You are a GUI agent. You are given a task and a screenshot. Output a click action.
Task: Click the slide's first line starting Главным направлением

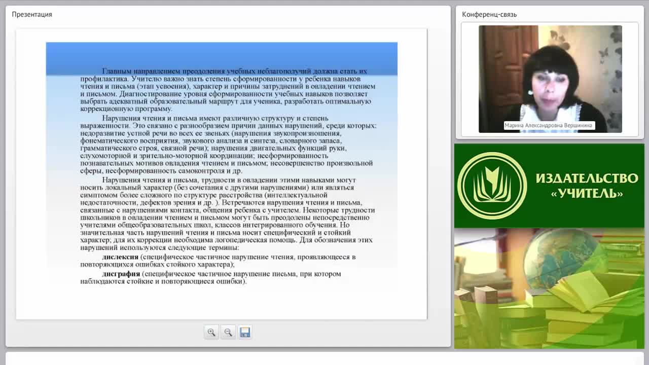pos(234,71)
